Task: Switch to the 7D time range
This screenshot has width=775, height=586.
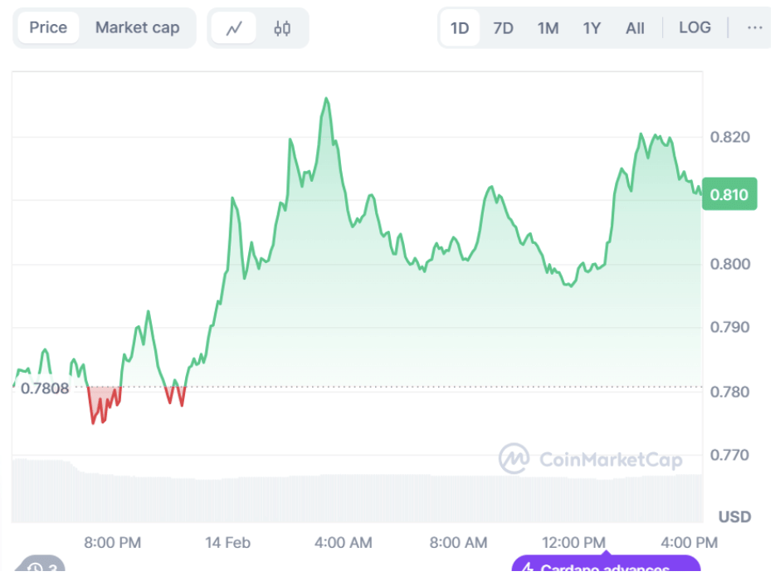Action: (x=503, y=28)
